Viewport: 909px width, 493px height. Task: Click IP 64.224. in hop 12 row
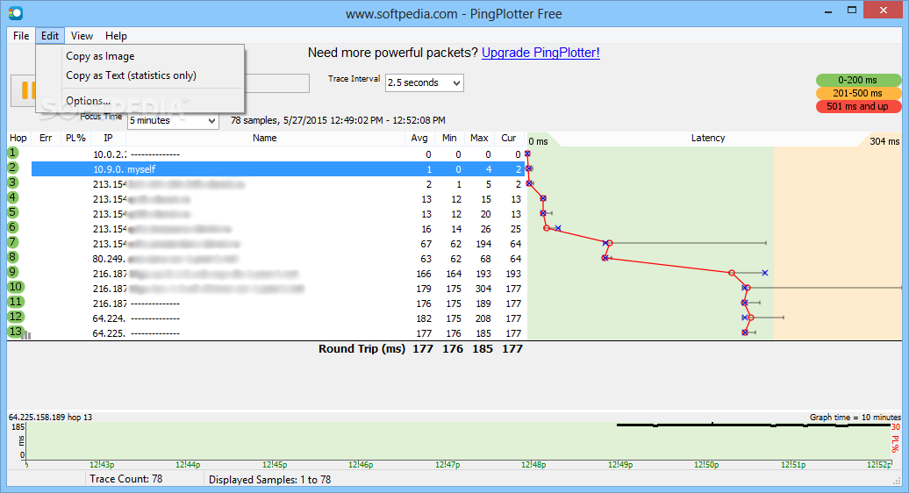[x=109, y=318]
